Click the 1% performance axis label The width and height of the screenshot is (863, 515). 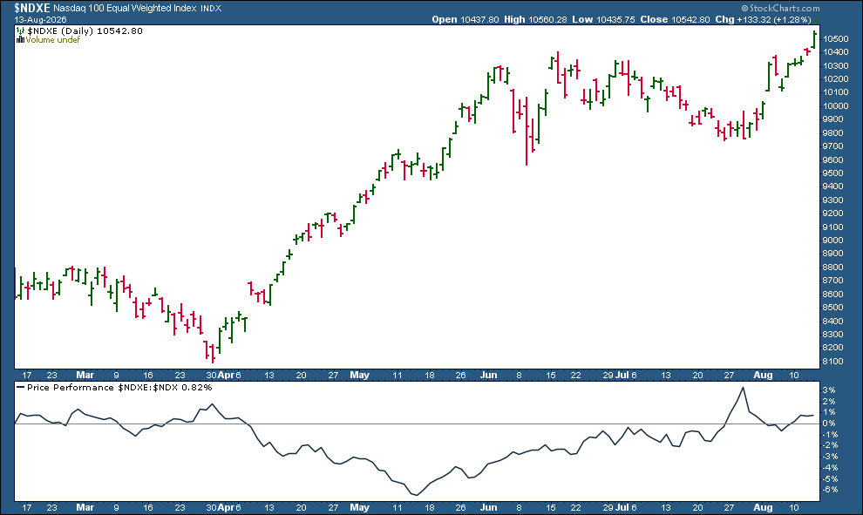830,412
